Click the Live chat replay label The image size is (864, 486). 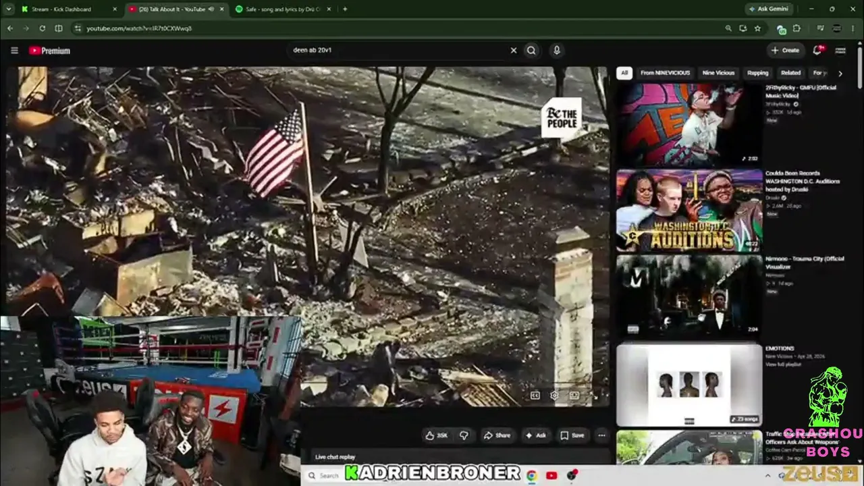pyautogui.click(x=335, y=457)
